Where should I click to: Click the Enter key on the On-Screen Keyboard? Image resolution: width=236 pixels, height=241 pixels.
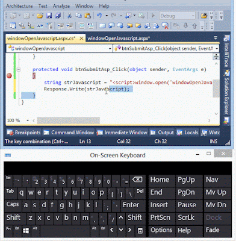tap(131, 205)
